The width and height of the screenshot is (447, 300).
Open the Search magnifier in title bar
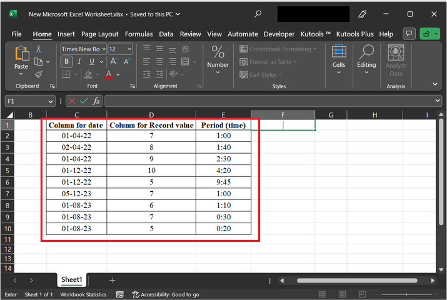click(258, 14)
